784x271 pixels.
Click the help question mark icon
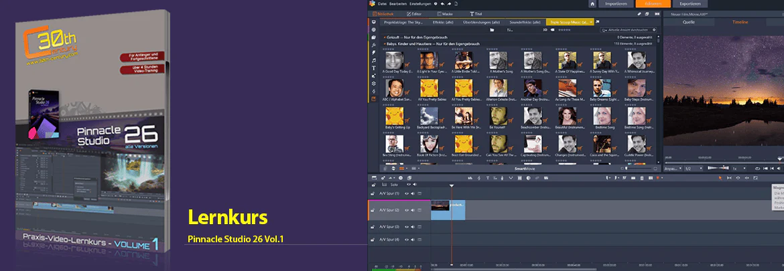tap(436, 4)
